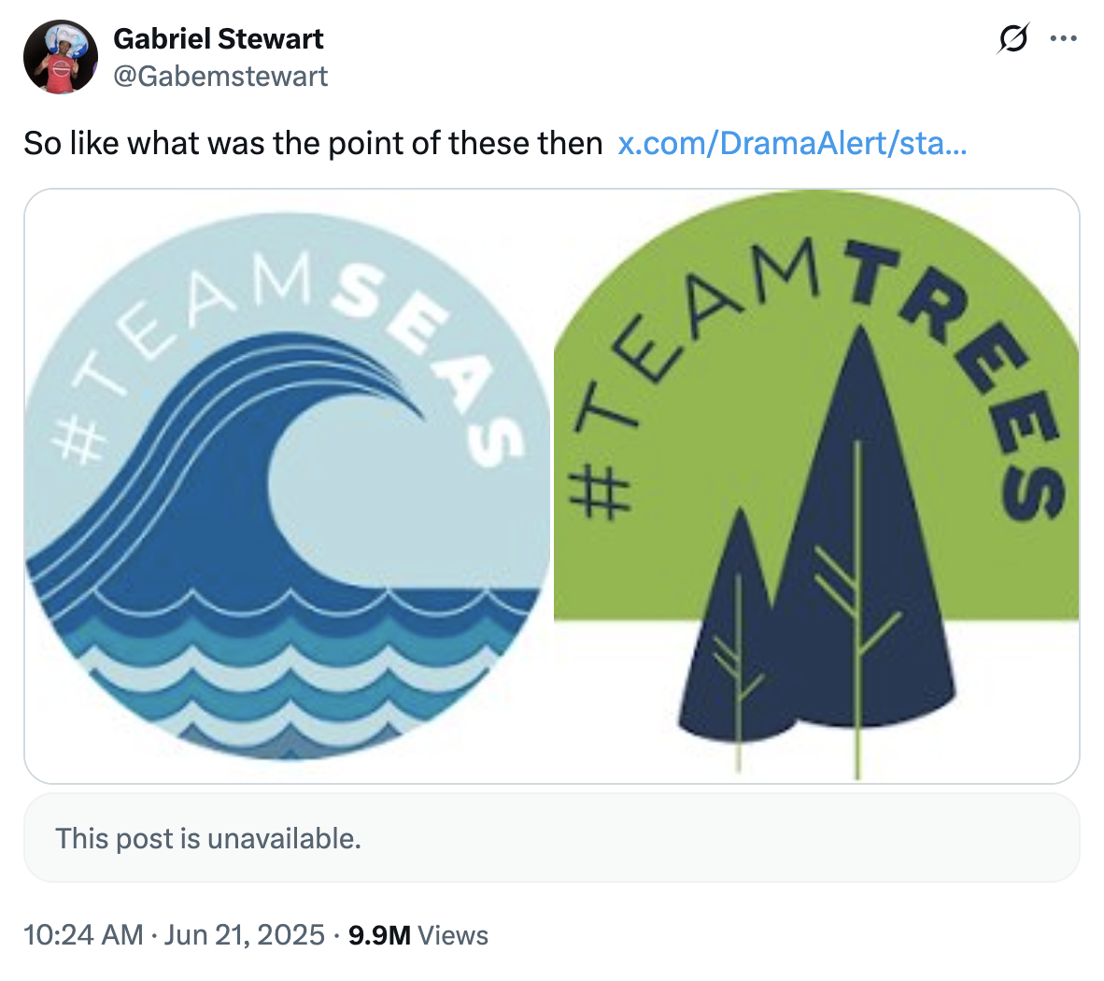This screenshot has height=981, width=1104.
Task: Open Gabriel Stewart's profile picture
Action: (x=61, y=57)
